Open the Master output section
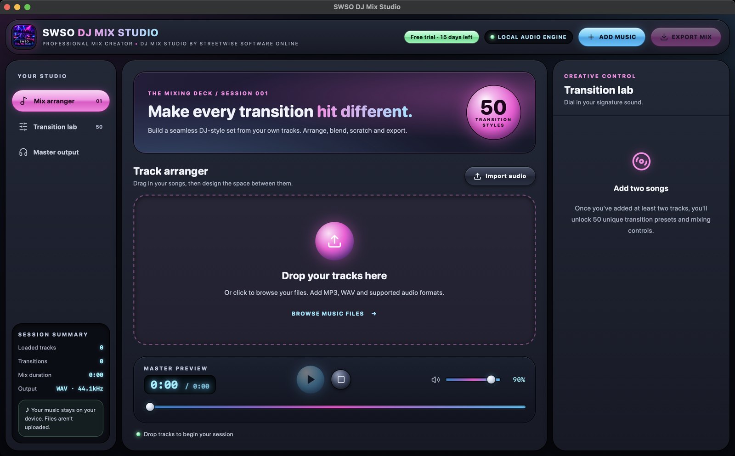 click(x=61, y=152)
